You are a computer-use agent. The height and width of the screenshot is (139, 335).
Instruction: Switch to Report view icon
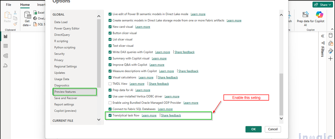6,36
